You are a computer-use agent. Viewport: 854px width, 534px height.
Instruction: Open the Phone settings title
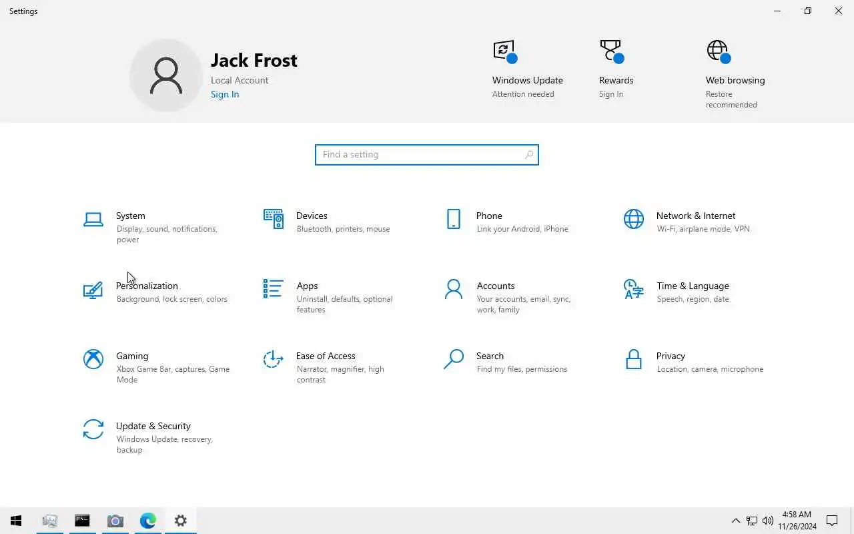489,216
